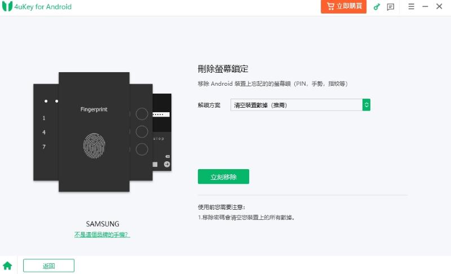Expand the green 解鎖方案 dropdown arrow
This screenshot has width=451, height=274.
pyautogui.click(x=366, y=105)
